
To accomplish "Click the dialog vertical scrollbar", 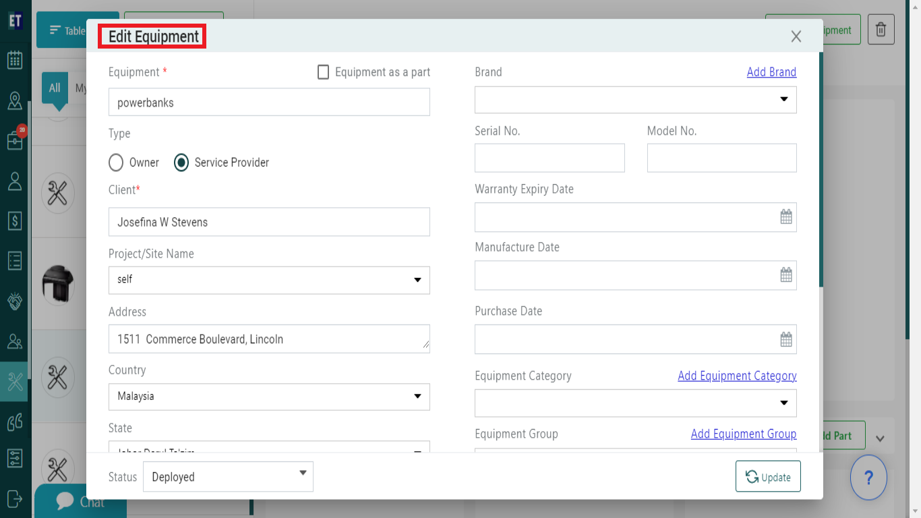I will pos(821,170).
